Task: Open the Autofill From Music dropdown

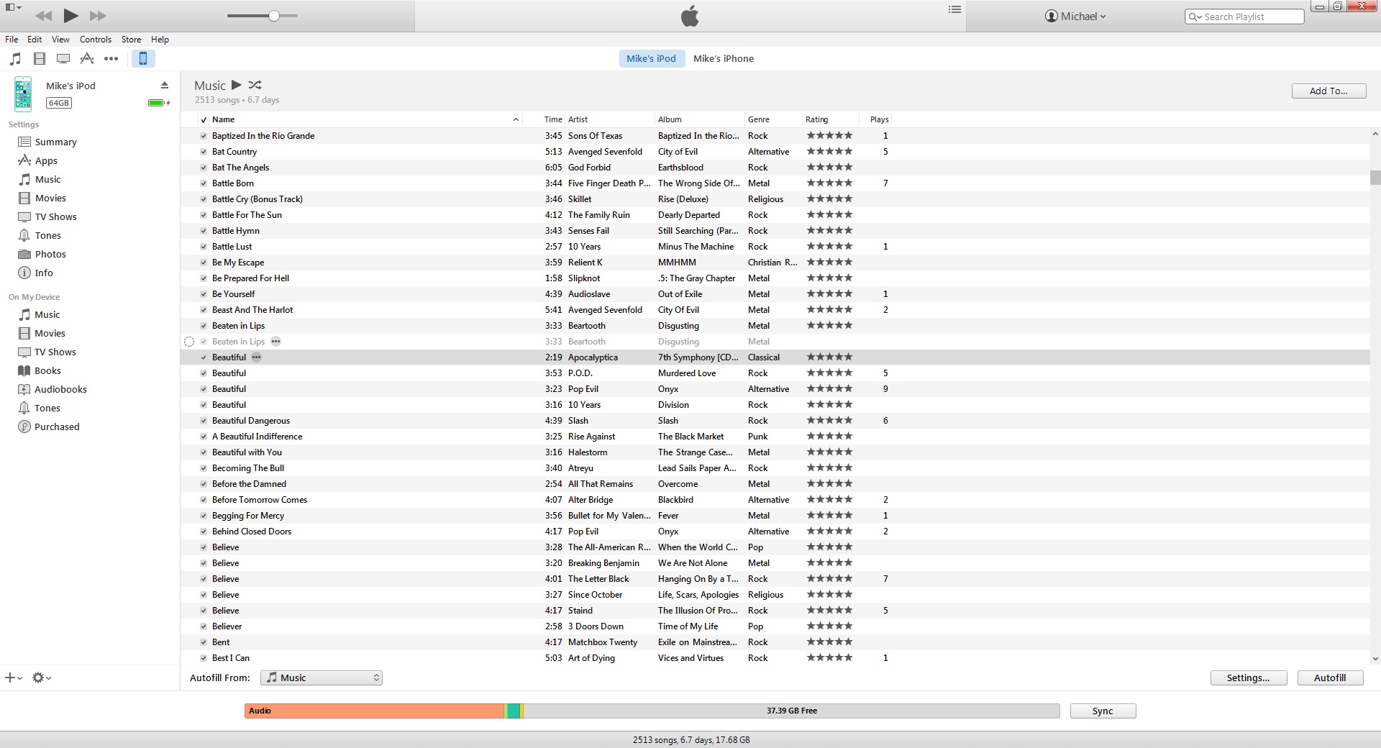Action: [x=321, y=678]
